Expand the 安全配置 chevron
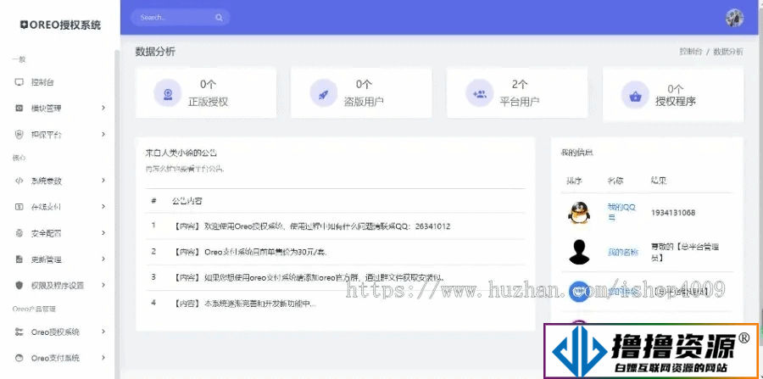 103,233
